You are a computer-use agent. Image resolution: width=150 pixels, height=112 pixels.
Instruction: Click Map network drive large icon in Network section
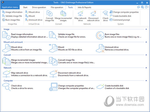tap(6, 74)
